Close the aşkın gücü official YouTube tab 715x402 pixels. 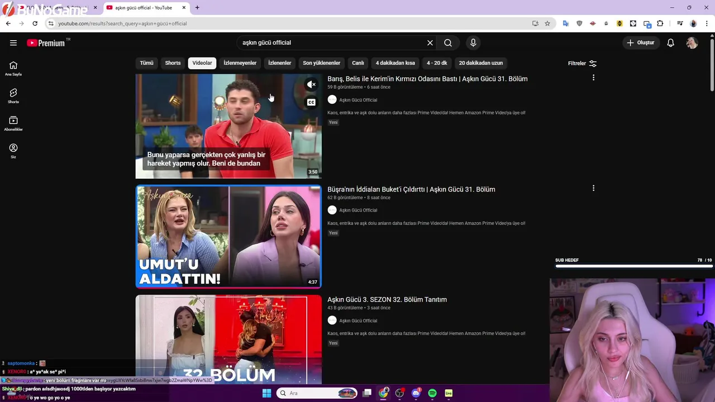coord(184,8)
